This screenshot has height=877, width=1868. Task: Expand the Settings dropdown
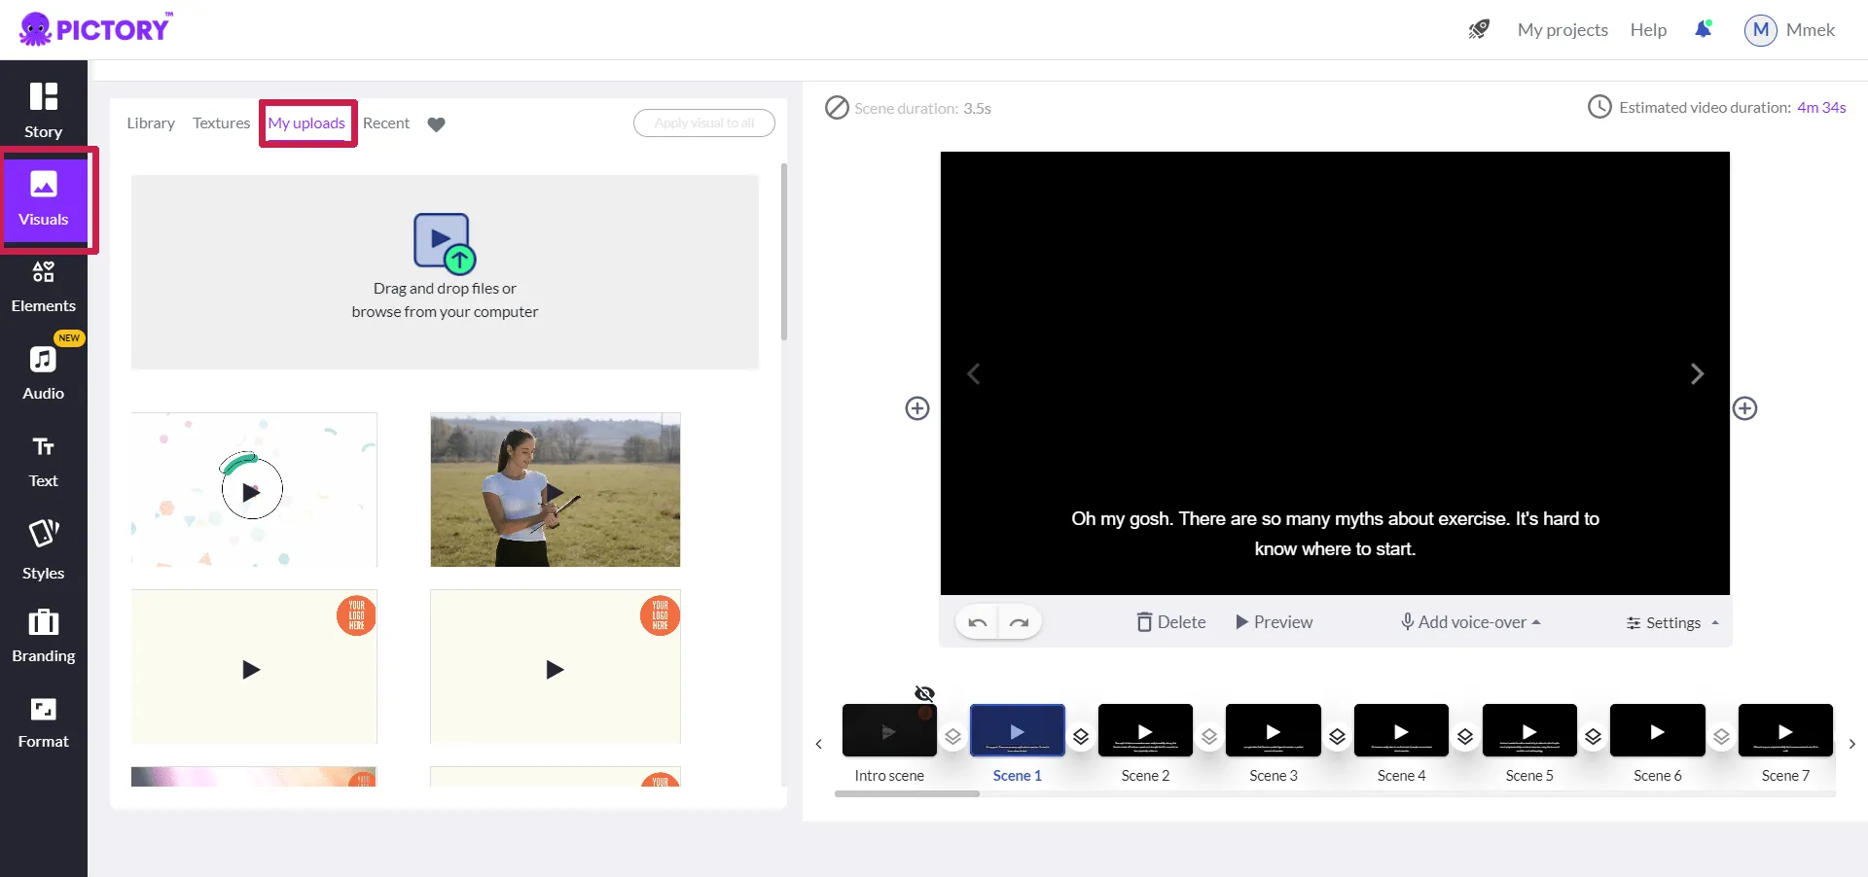click(x=1672, y=622)
